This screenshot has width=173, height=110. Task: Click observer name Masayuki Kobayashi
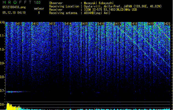[x=99, y=3]
